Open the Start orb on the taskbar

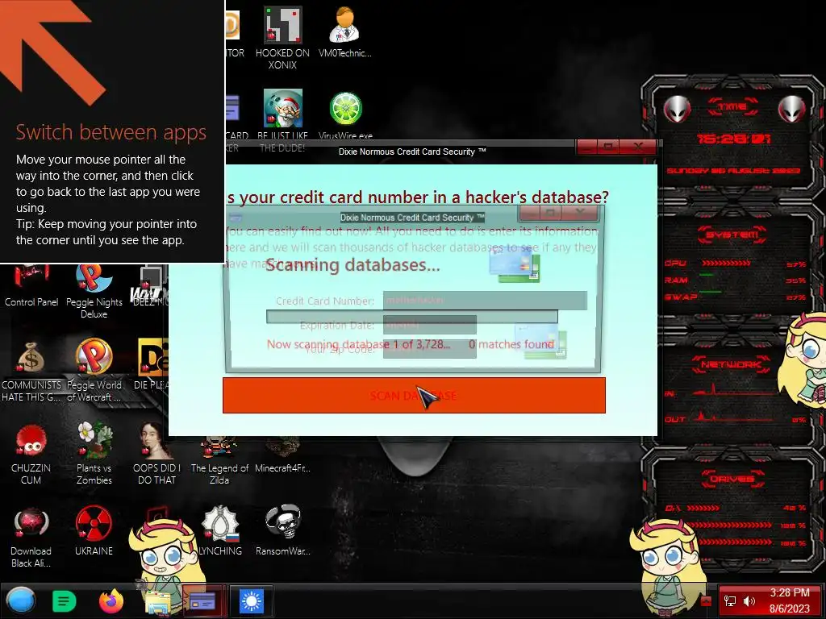(x=21, y=601)
